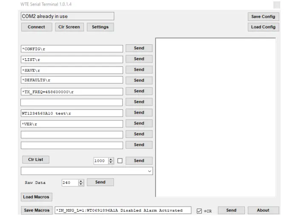The height and width of the screenshot is (221, 293).
Task: Open the About dialog
Action: pos(263,210)
